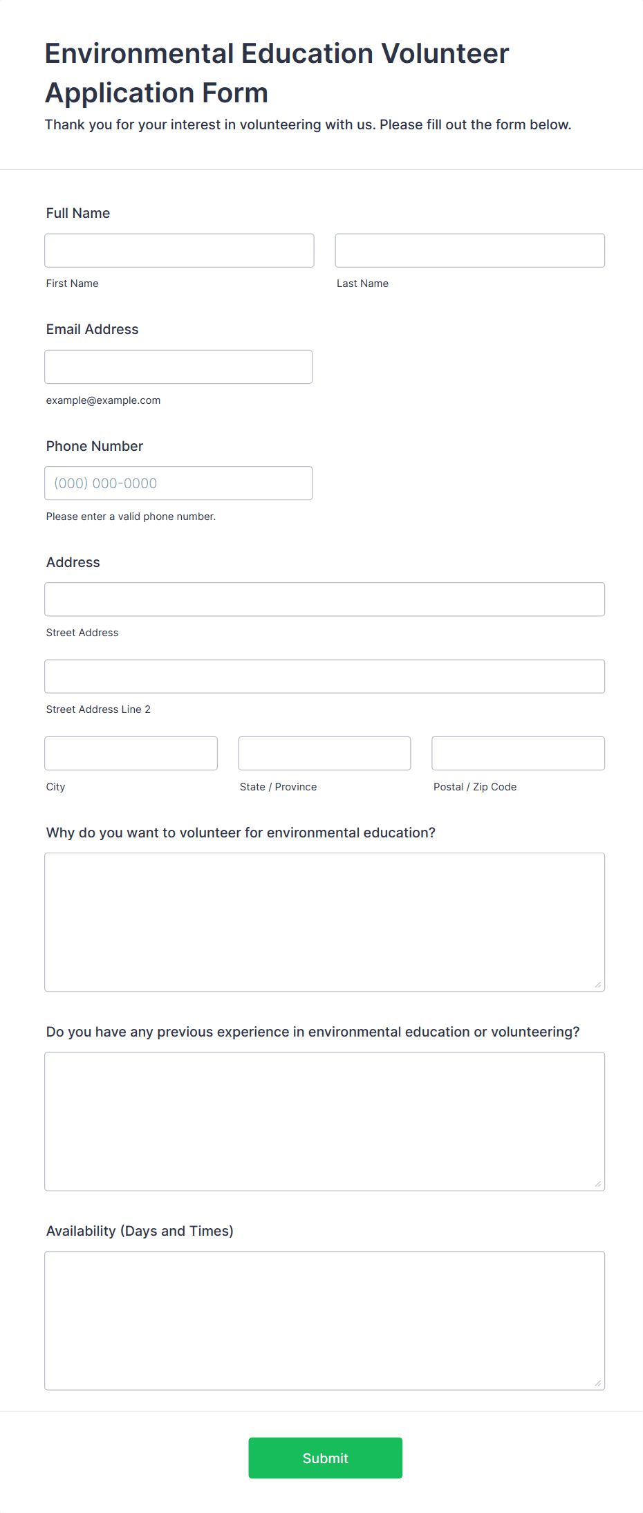Grab the resize handle of the why-volunteer textarea
Image resolution: width=643 pixels, height=1513 pixels.
(598, 985)
